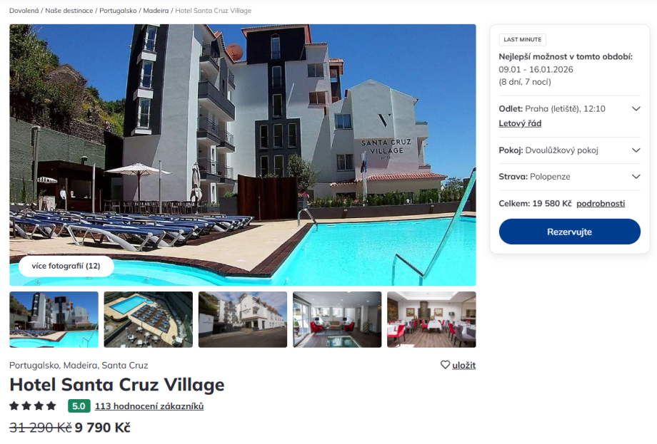The image size is (657, 444).
Task: Select the aerial pool view thumbnail
Action: pyautogui.click(x=149, y=319)
